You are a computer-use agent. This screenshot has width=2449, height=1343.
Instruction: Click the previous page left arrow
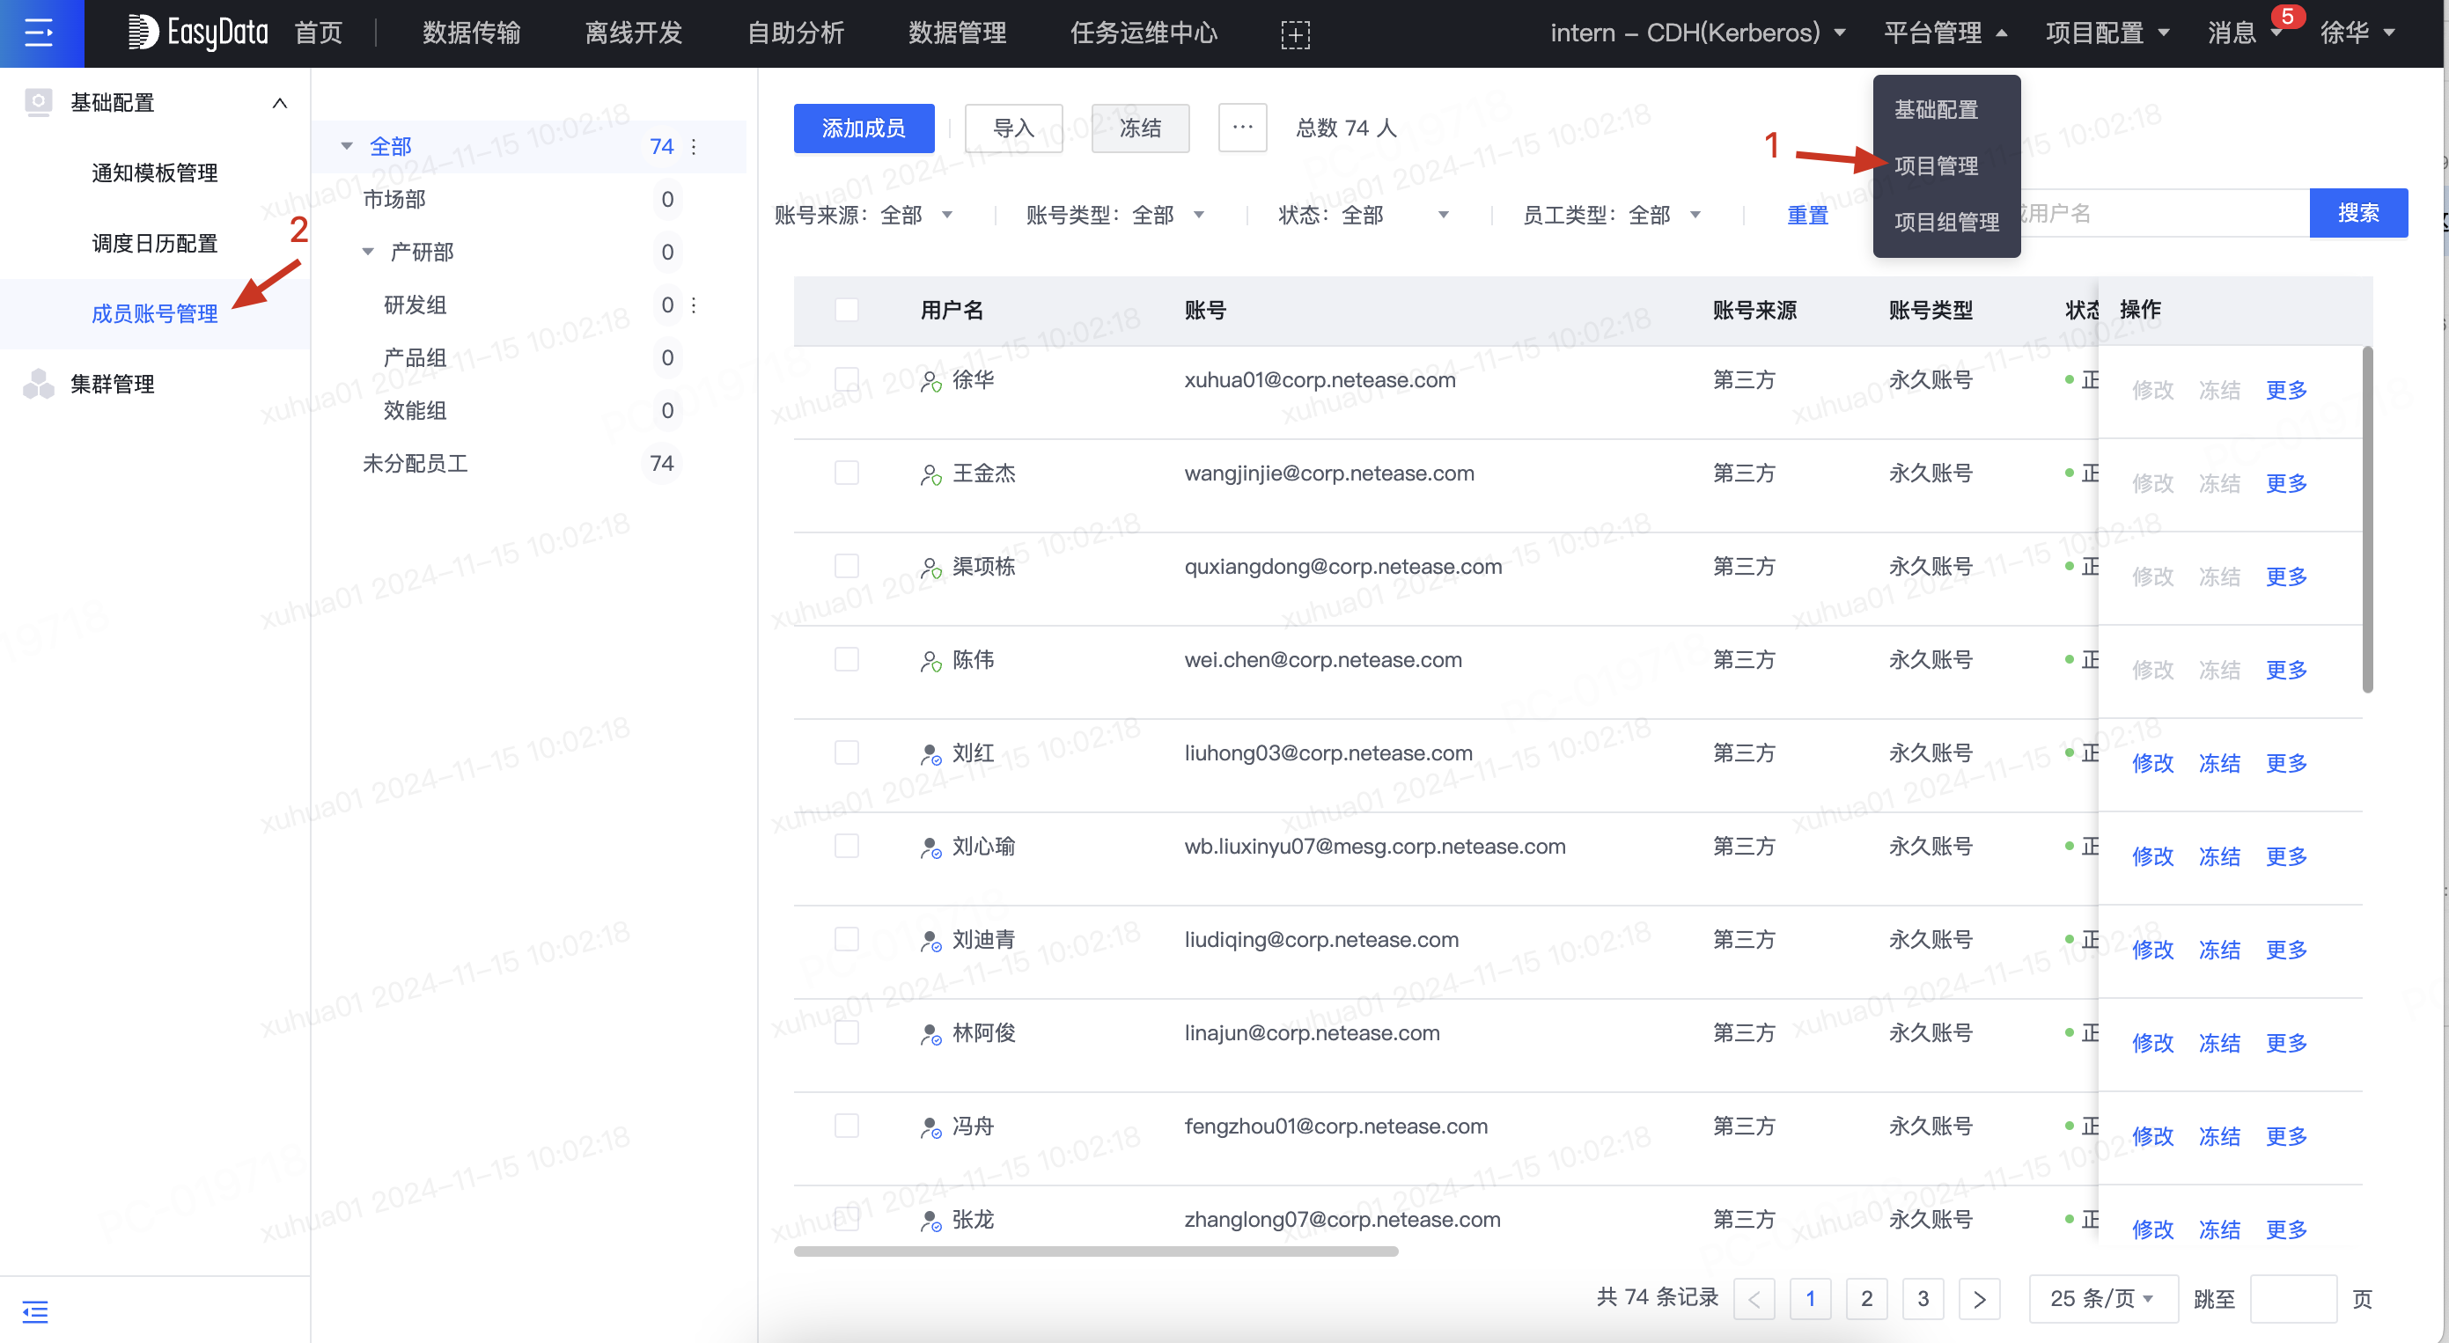pyautogui.click(x=1754, y=1298)
